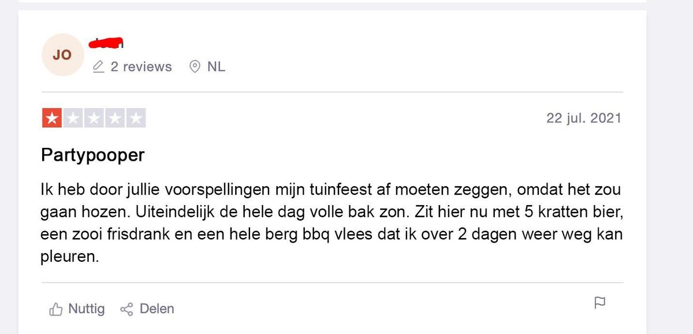Click the JO user avatar circle
The width and height of the screenshot is (693, 334).
click(x=62, y=55)
